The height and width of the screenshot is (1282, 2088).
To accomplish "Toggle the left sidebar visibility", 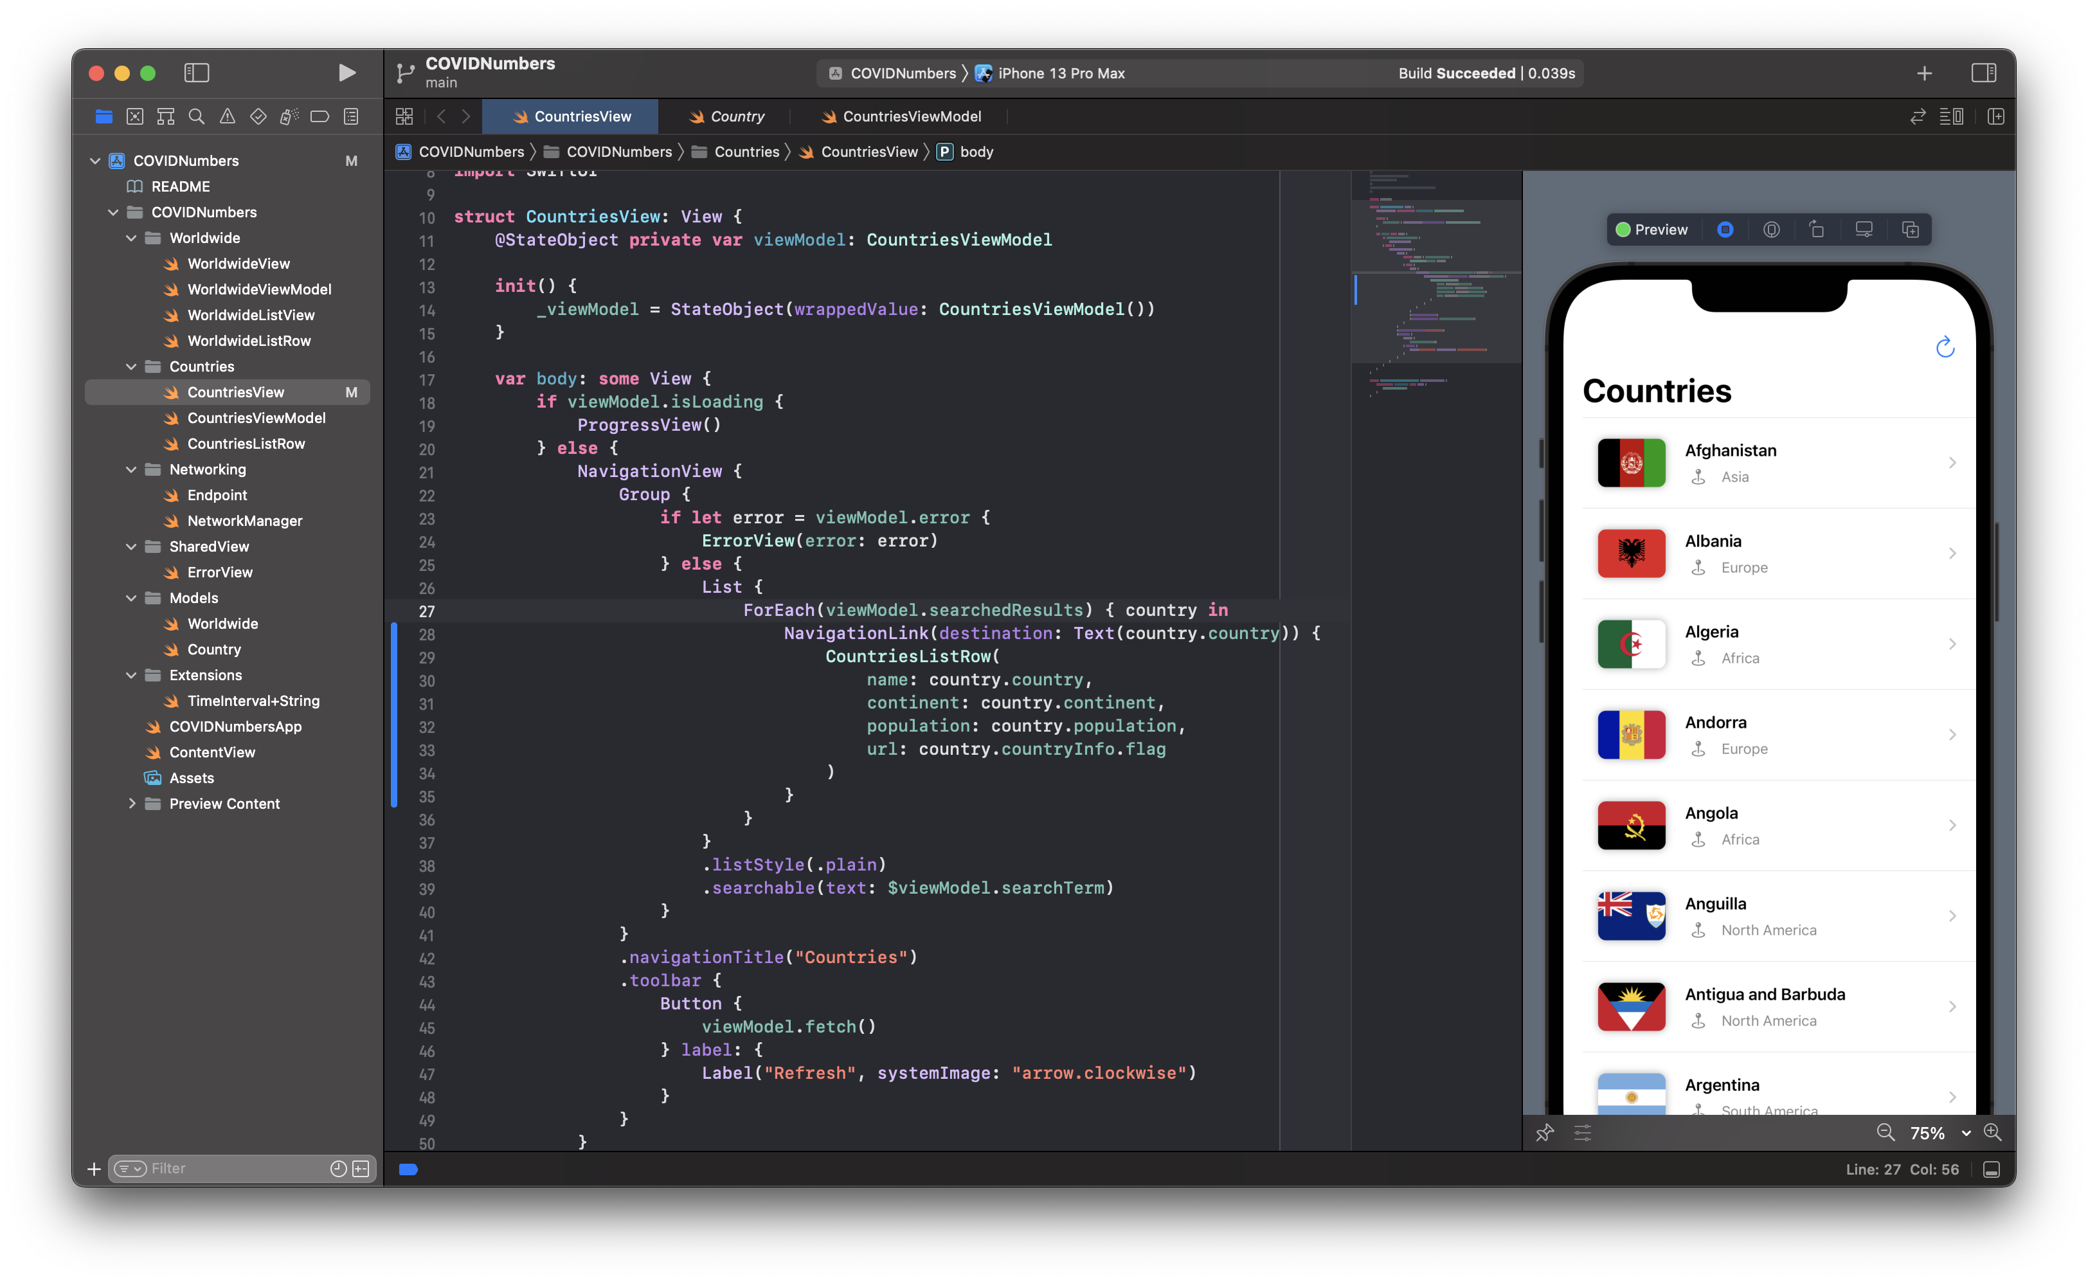I will [195, 71].
